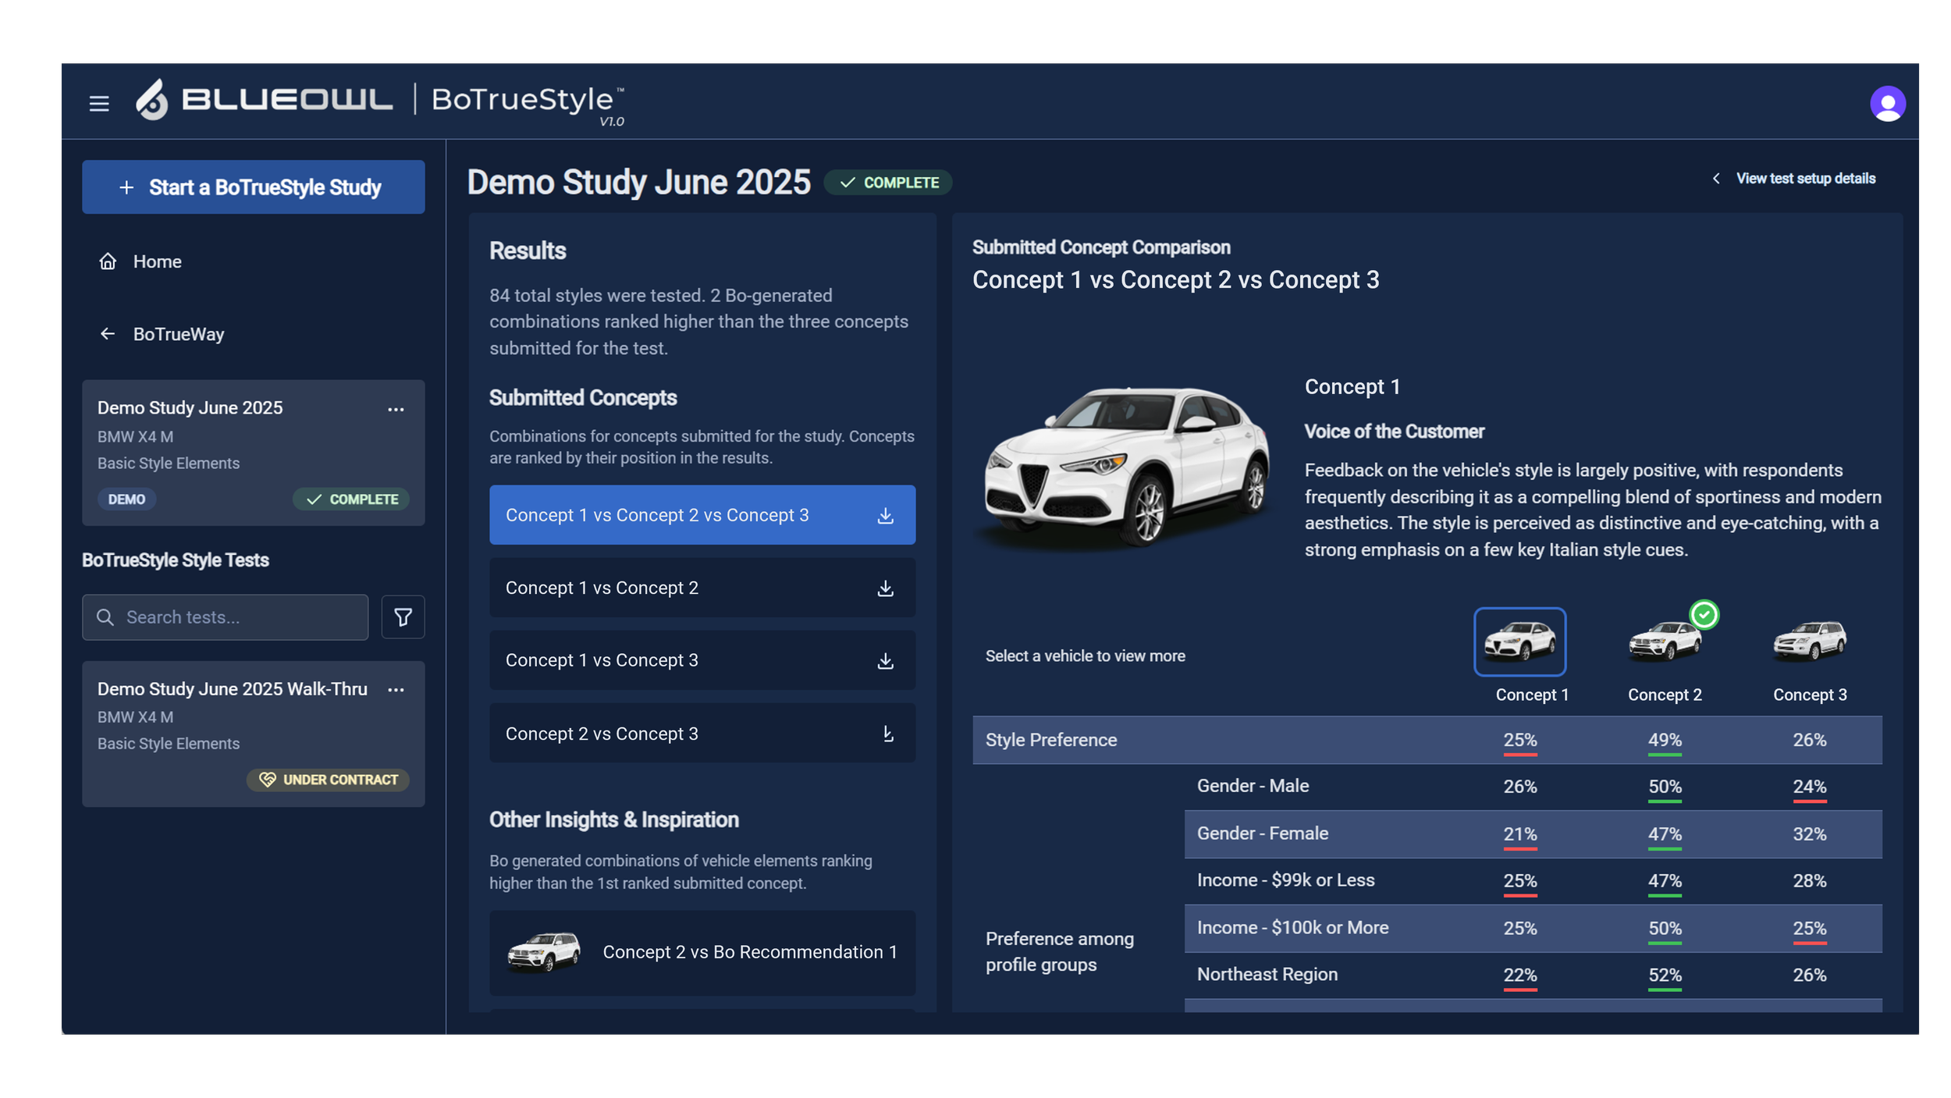
Task: Open options for Demo Study Walk-Thru card
Action: pyautogui.click(x=396, y=690)
